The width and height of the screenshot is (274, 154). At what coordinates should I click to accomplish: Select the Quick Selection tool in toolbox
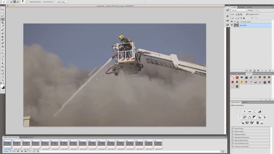[3, 19]
